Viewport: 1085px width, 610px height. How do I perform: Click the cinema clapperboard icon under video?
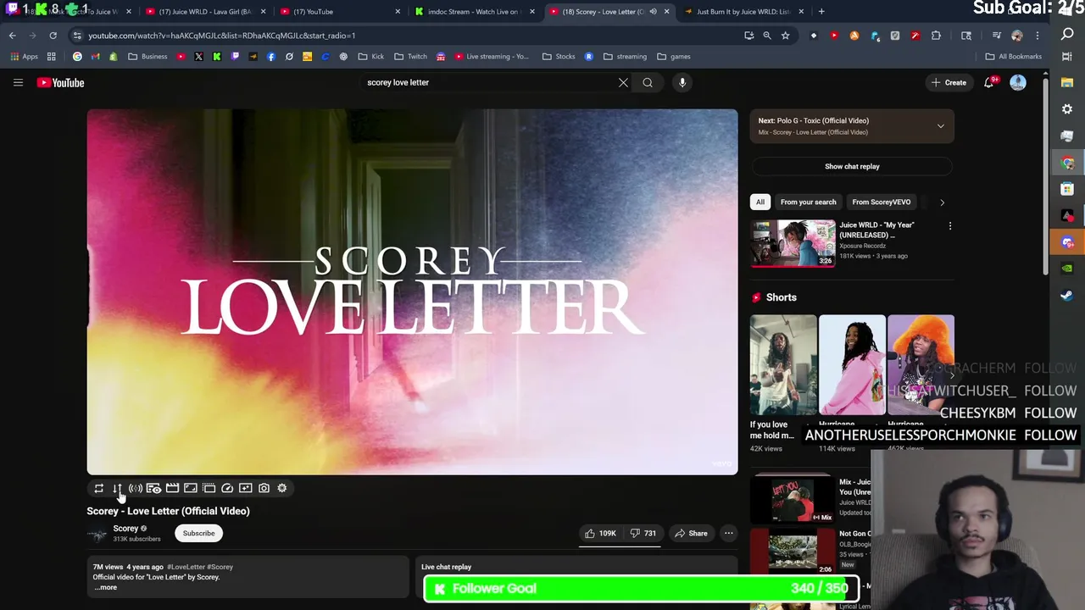tap(172, 488)
